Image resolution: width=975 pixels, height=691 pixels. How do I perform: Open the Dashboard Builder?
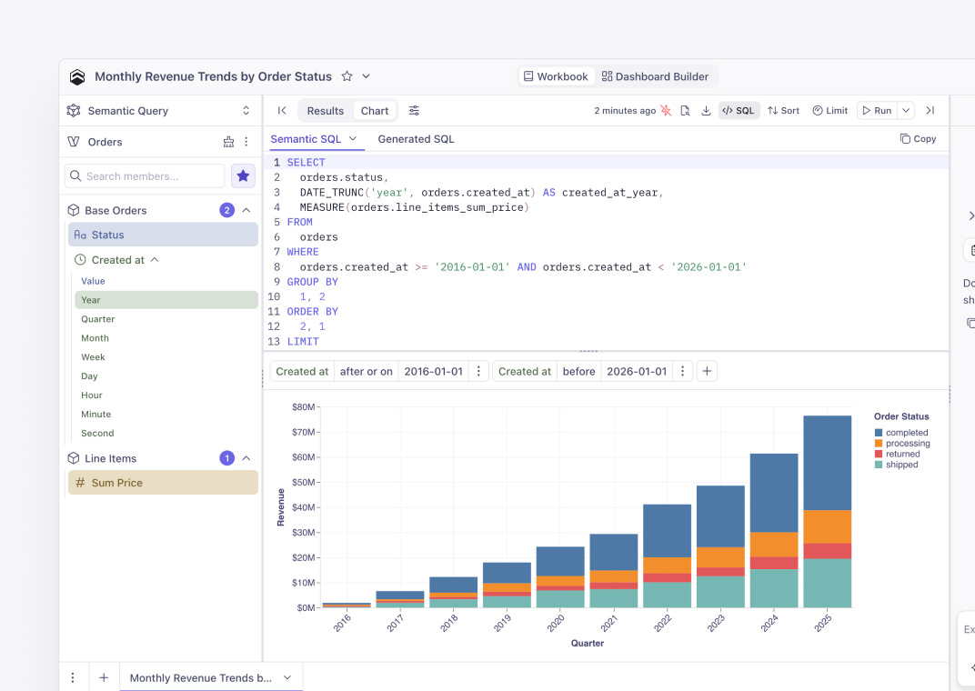pyautogui.click(x=655, y=76)
